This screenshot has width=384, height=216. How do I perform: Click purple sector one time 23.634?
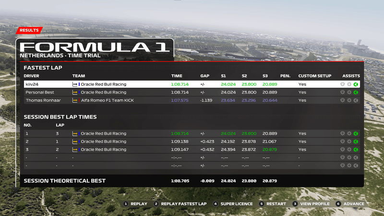[228, 100]
